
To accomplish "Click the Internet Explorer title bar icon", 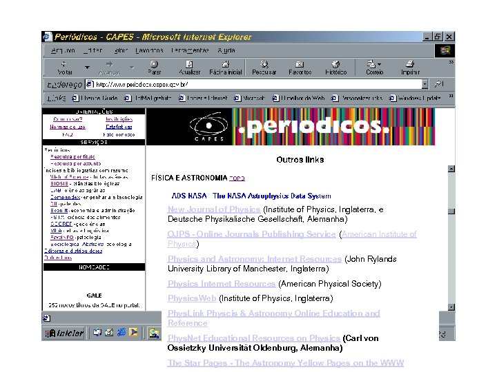I will 47,37.
